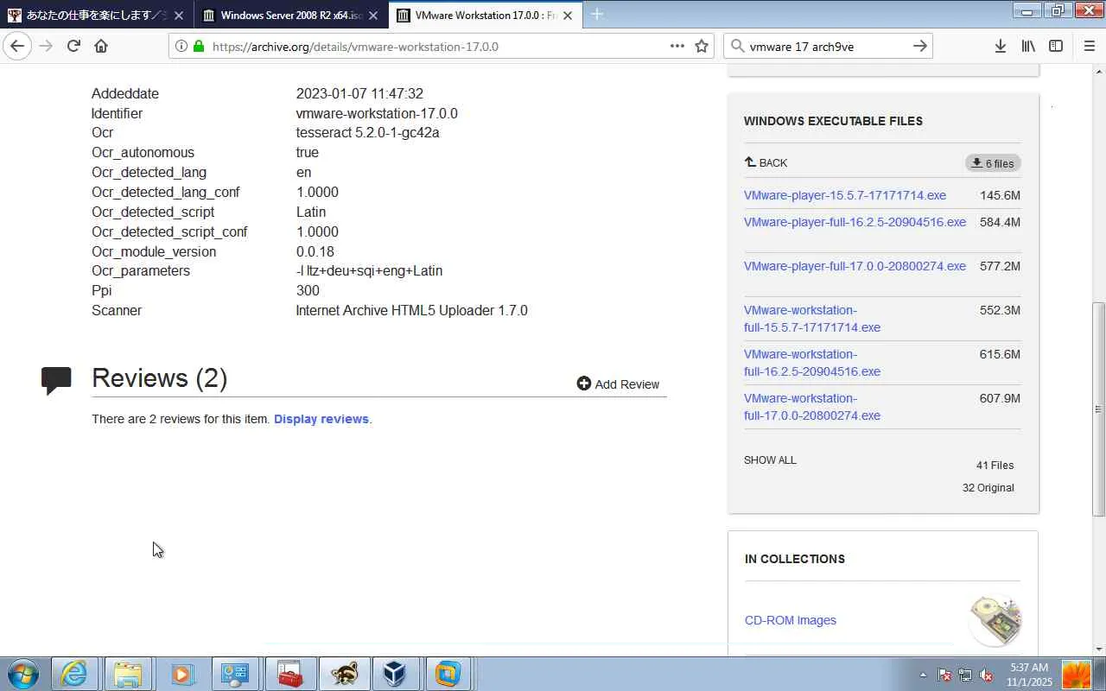Click the '6 files' download-all button

click(x=993, y=163)
